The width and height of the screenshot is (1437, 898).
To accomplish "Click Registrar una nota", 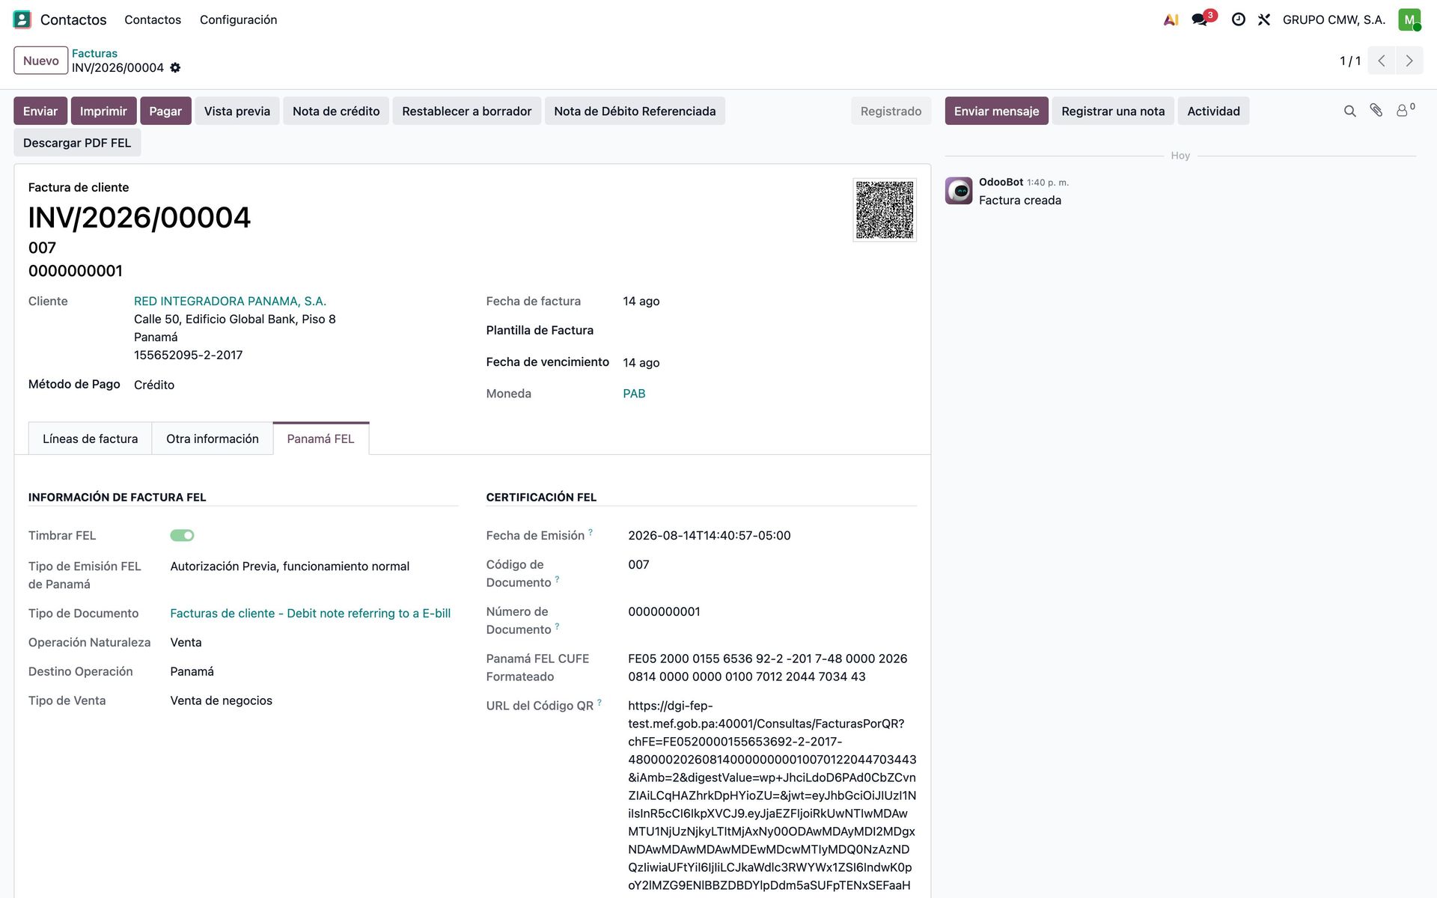I will click(1113, 111).
